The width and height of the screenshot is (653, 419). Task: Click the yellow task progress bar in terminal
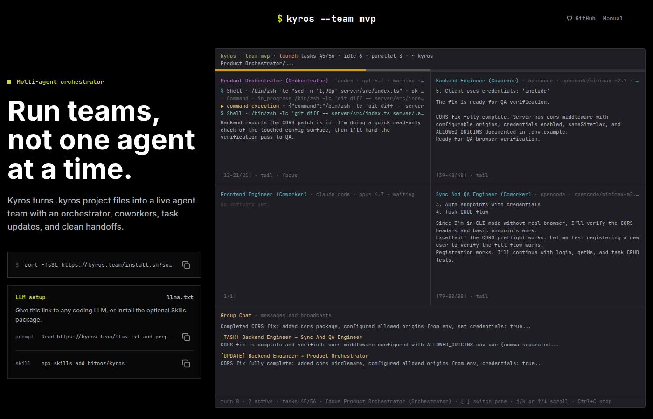click(x=290, y=70)
